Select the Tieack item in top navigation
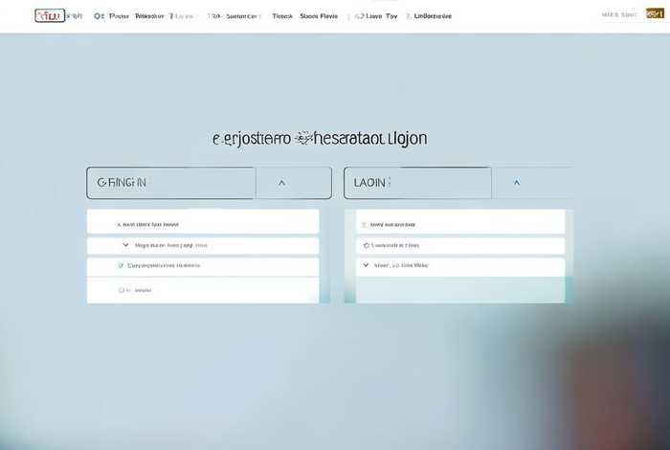 282,16
